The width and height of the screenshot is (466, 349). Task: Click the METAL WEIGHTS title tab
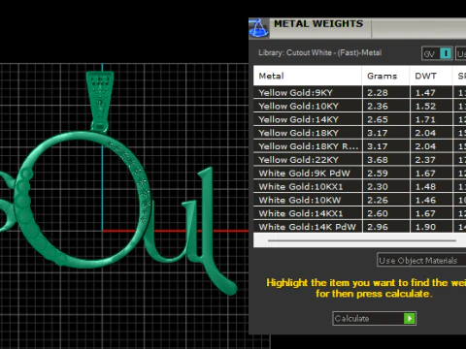[x=318, y=24]
